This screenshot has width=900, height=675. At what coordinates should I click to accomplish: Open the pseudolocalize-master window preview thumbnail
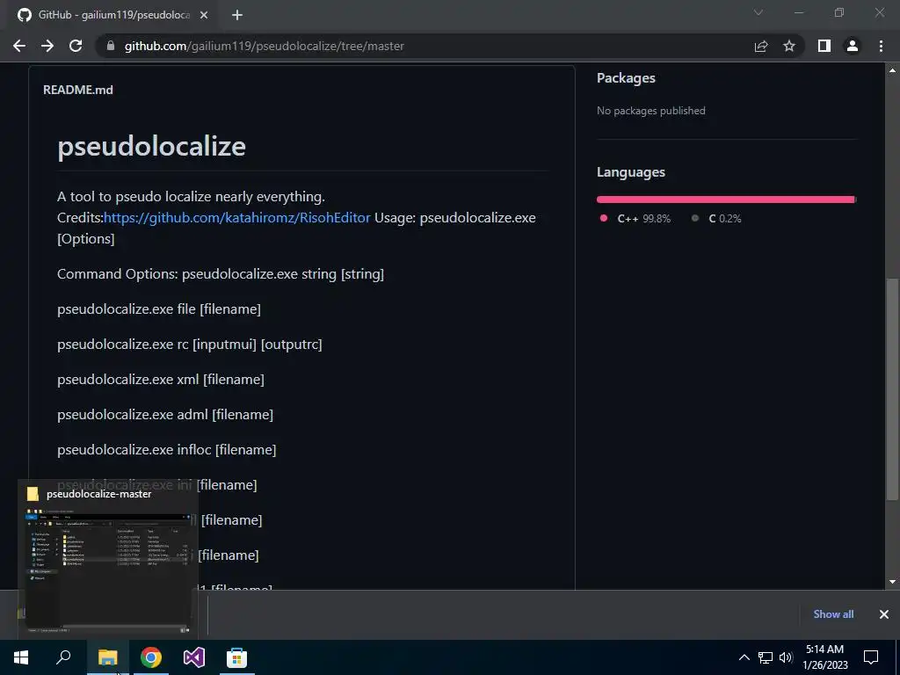108,570
